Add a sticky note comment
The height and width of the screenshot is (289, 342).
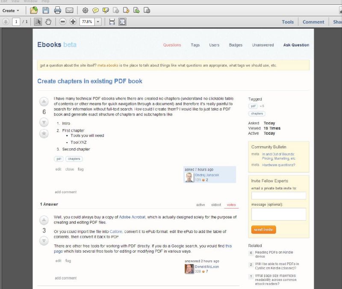[95, 10]
